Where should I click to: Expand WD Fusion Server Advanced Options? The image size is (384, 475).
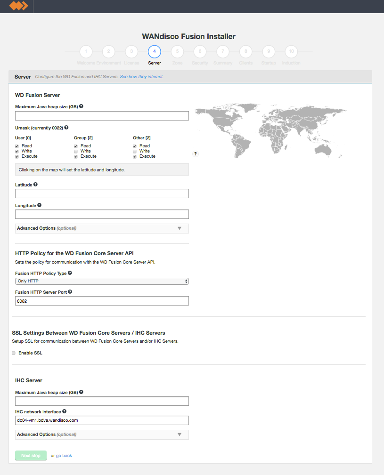(x=102, y=228)
